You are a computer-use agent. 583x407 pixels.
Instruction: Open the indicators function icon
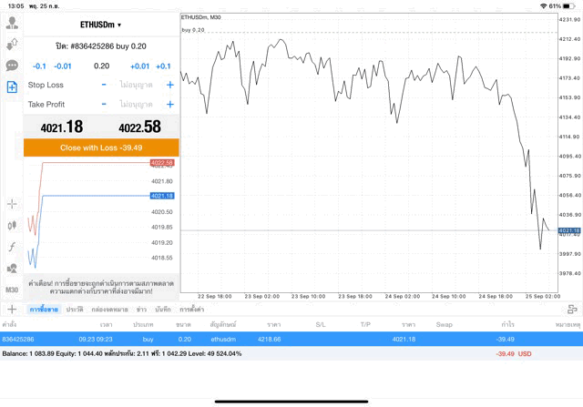pos(12,247)
